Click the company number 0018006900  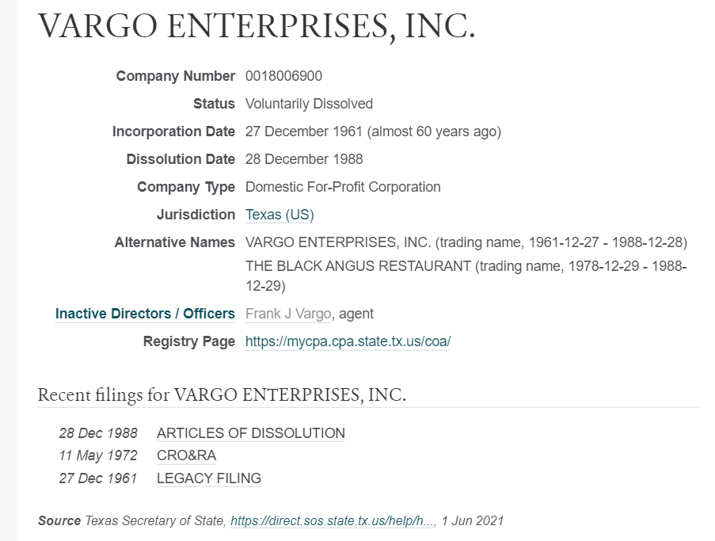(283, 76)
